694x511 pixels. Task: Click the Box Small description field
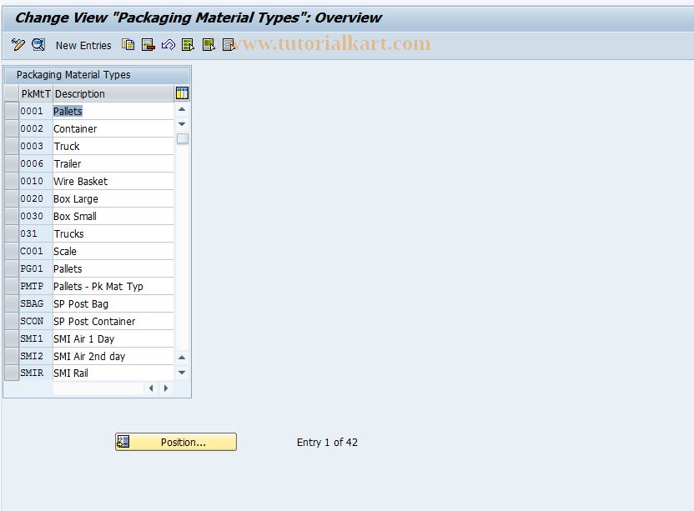click(113, 217)
